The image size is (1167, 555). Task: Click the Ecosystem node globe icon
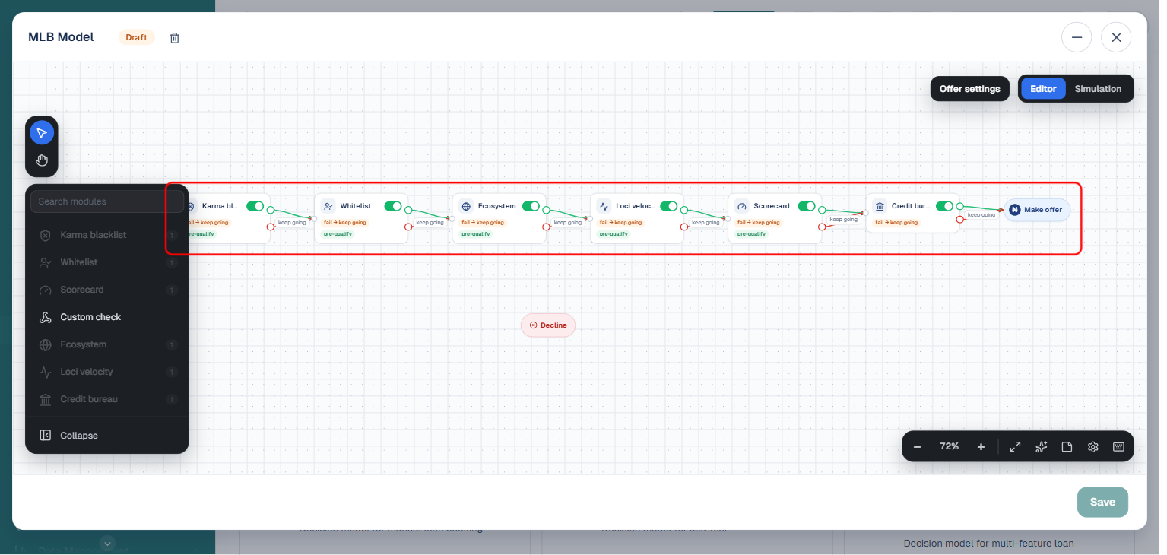pos(466,206)
